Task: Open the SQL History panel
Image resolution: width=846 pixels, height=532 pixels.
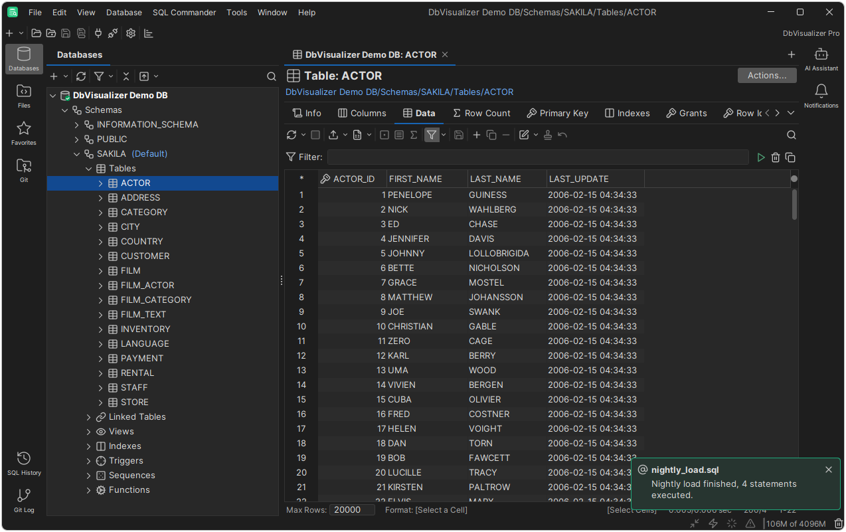Action: pyautogui.click(x=24, y=464)
